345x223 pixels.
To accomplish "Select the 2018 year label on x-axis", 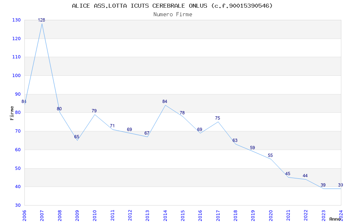I will [235, 215].
